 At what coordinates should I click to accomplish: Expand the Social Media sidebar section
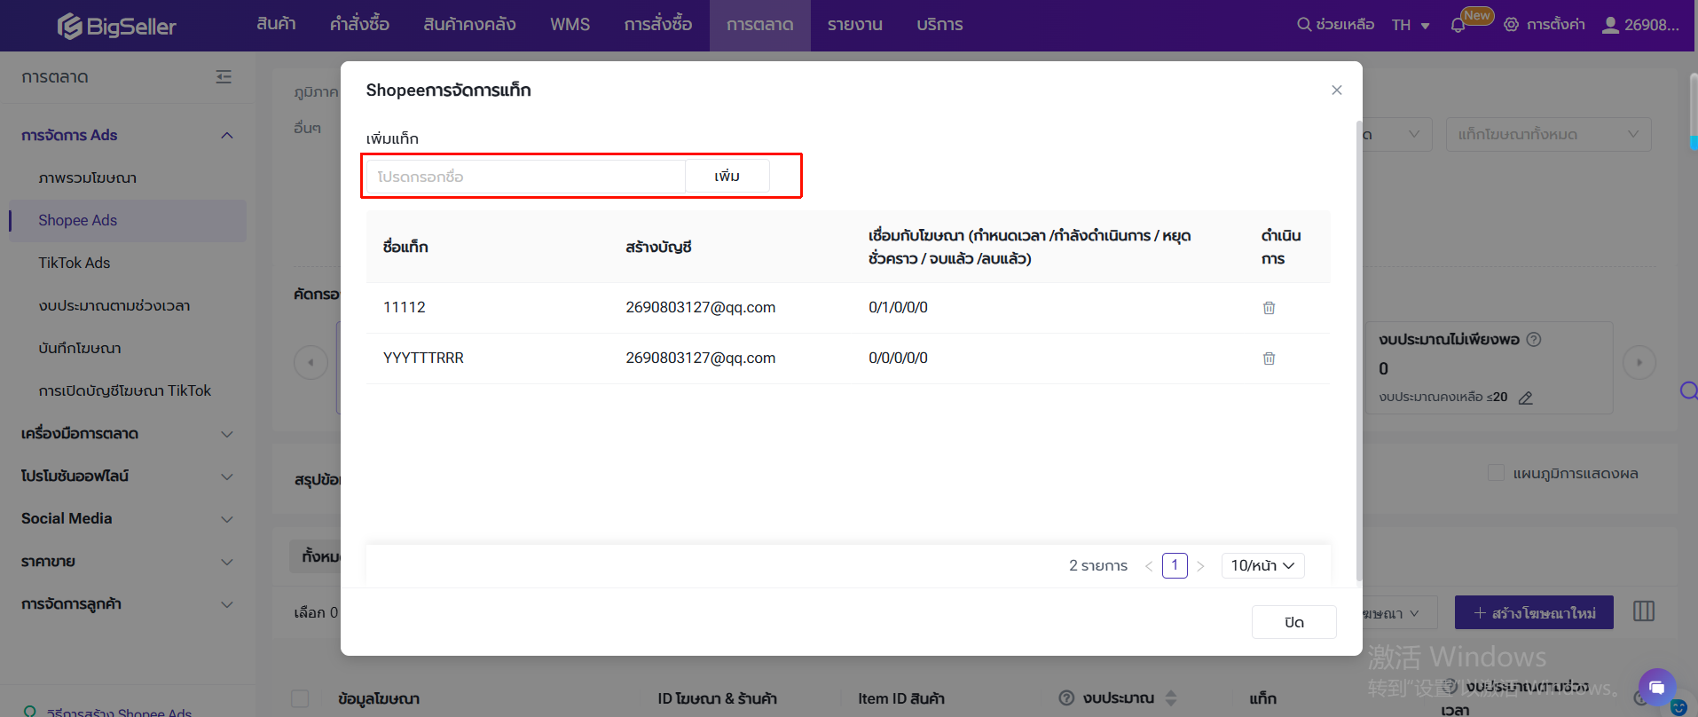pos(127,519)
